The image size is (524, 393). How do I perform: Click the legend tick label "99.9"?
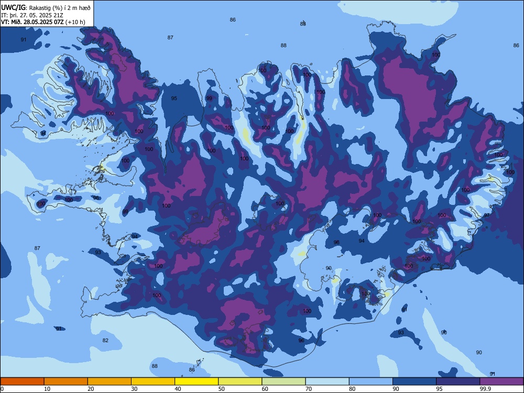[485, 389]
